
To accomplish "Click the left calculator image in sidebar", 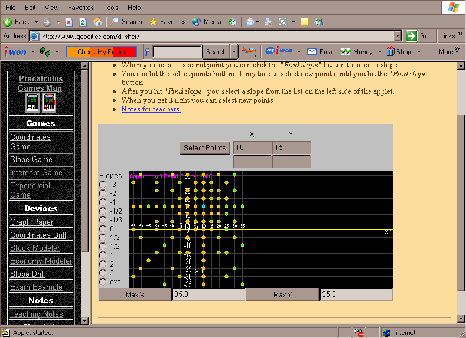I will point(32,103).
